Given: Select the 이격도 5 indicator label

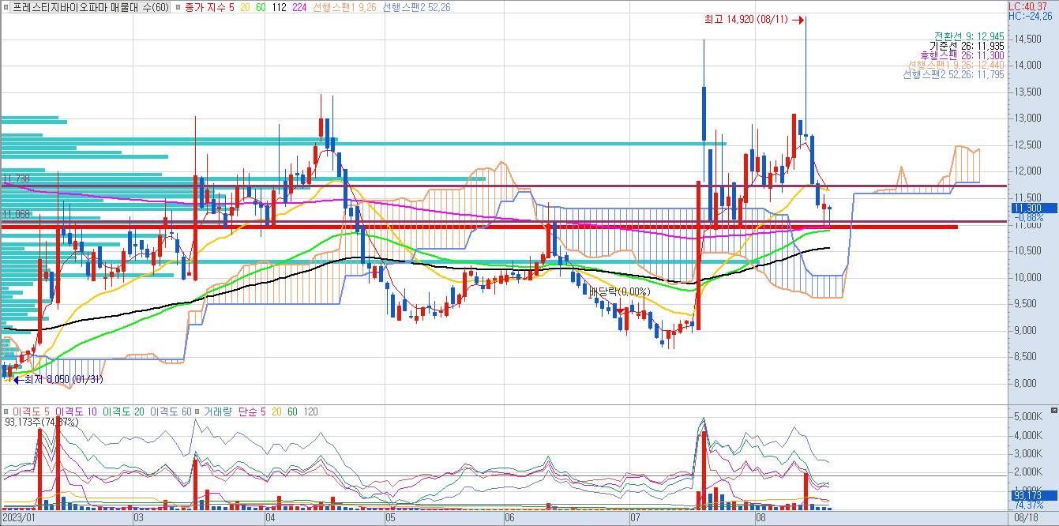Looking at the screenshot, I should click(x=30, y=412).
